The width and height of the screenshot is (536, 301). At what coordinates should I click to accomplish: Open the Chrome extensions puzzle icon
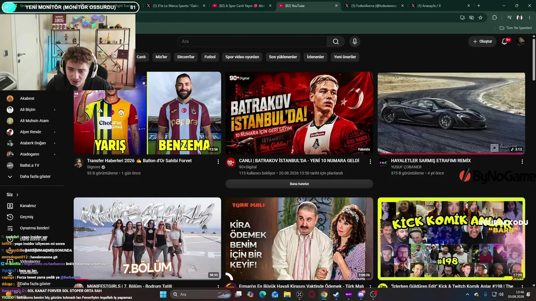(x=495, y=18)
